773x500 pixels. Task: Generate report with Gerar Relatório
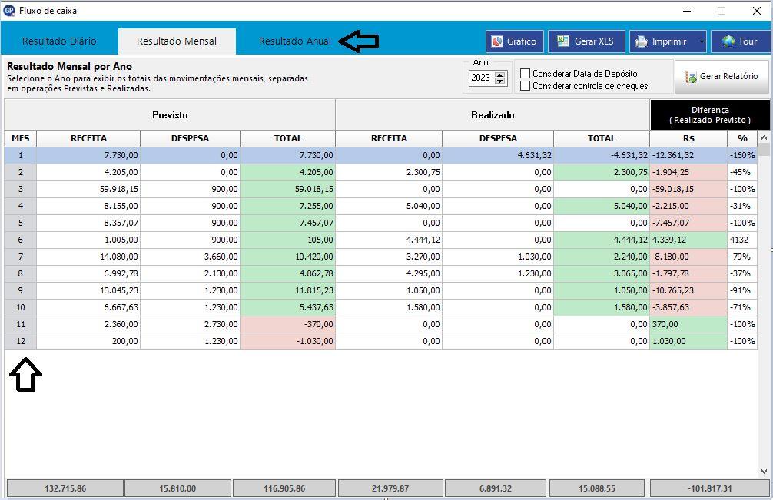pos(722,76)
